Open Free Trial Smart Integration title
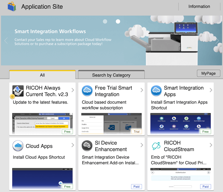The height and width of the screenshot is (192, 223). [114, 91]
